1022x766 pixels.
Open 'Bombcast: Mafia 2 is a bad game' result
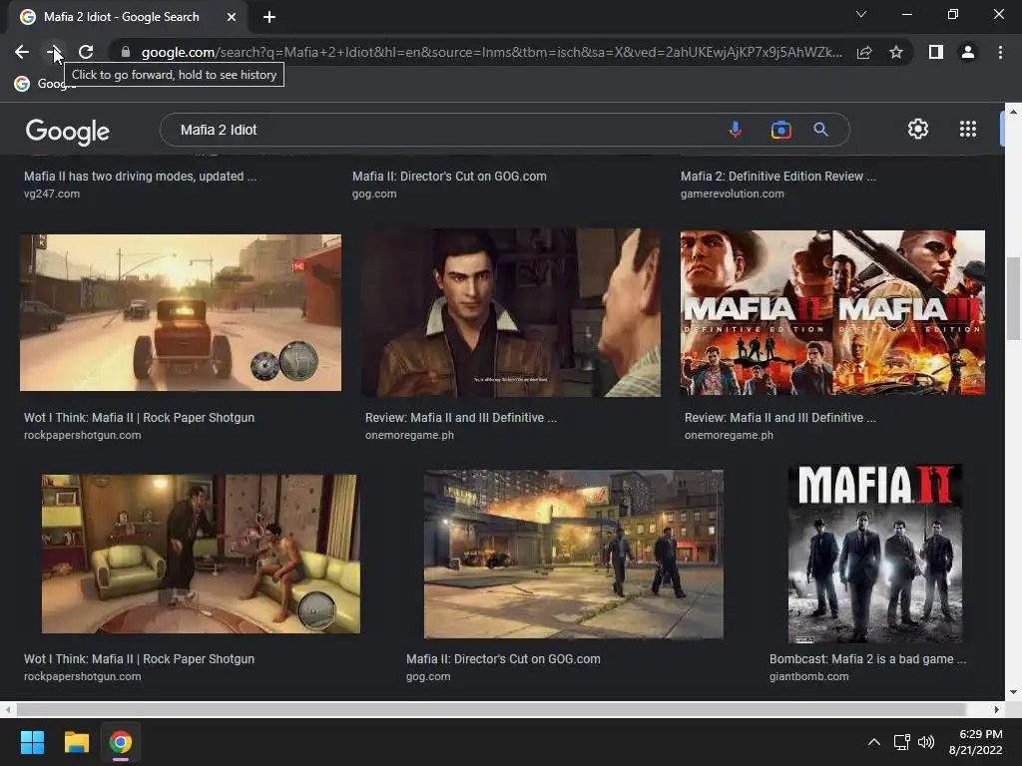pos(867,659)
